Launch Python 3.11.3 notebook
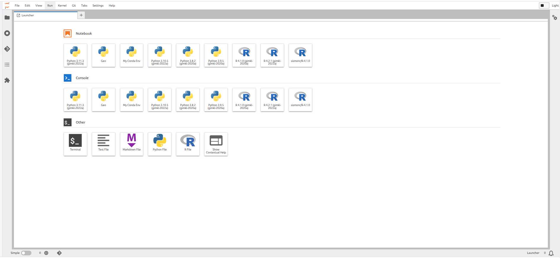The height and width of the screenshot is (258, 560). pos(75,55)
